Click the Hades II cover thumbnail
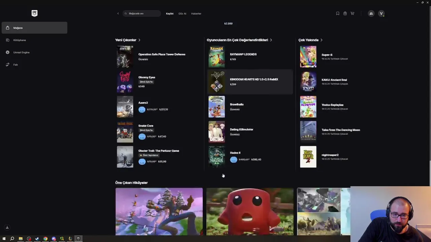This screenshot has width=431, height=242. [217, 157]
